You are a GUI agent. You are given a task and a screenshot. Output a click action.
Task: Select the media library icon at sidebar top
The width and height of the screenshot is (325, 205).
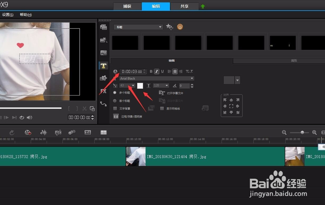[x=104, y=27]
